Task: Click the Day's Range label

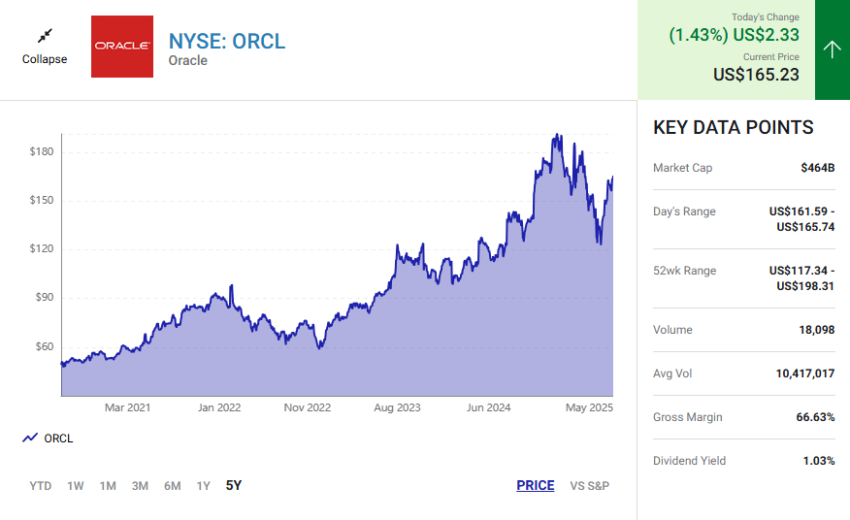Action: pyautogui.click(x=684, y=211)
